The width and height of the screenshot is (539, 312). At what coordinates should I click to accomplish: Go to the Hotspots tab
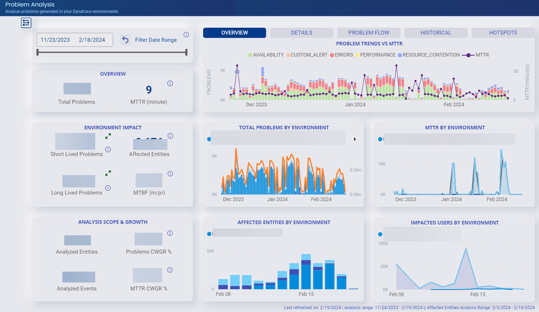point(503,33)
